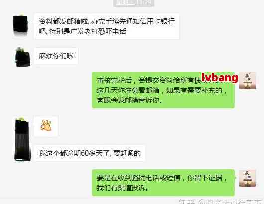Open right-side avatar beside 要是在收到骚扰电话 reply
The image size is (264, 204).
point(248,178)
